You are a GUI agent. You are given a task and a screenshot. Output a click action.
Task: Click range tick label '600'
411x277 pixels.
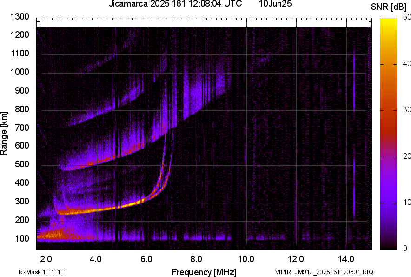(x=22, y=145)
